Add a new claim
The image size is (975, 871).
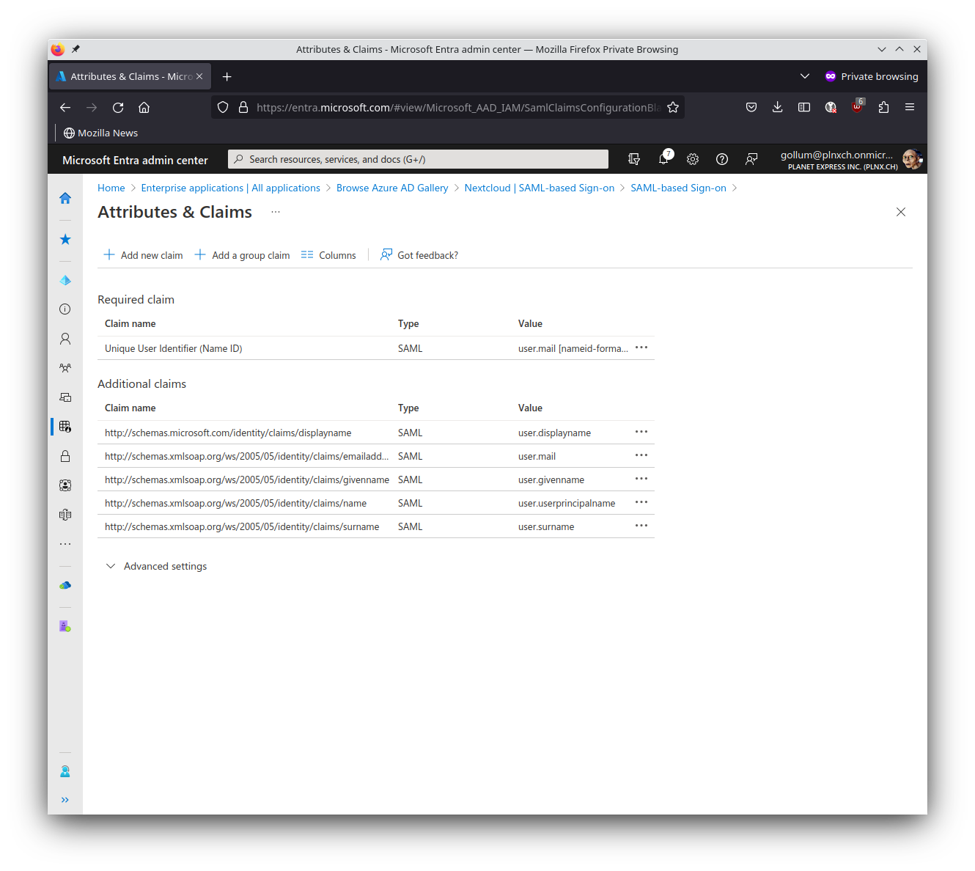(x=143, y=254)
